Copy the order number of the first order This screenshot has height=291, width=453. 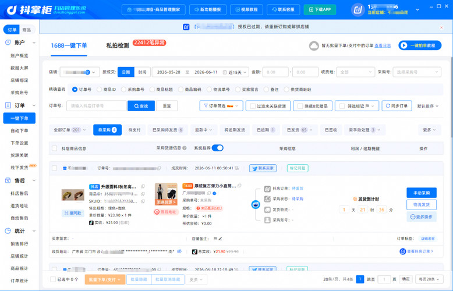tap(159, 168)
